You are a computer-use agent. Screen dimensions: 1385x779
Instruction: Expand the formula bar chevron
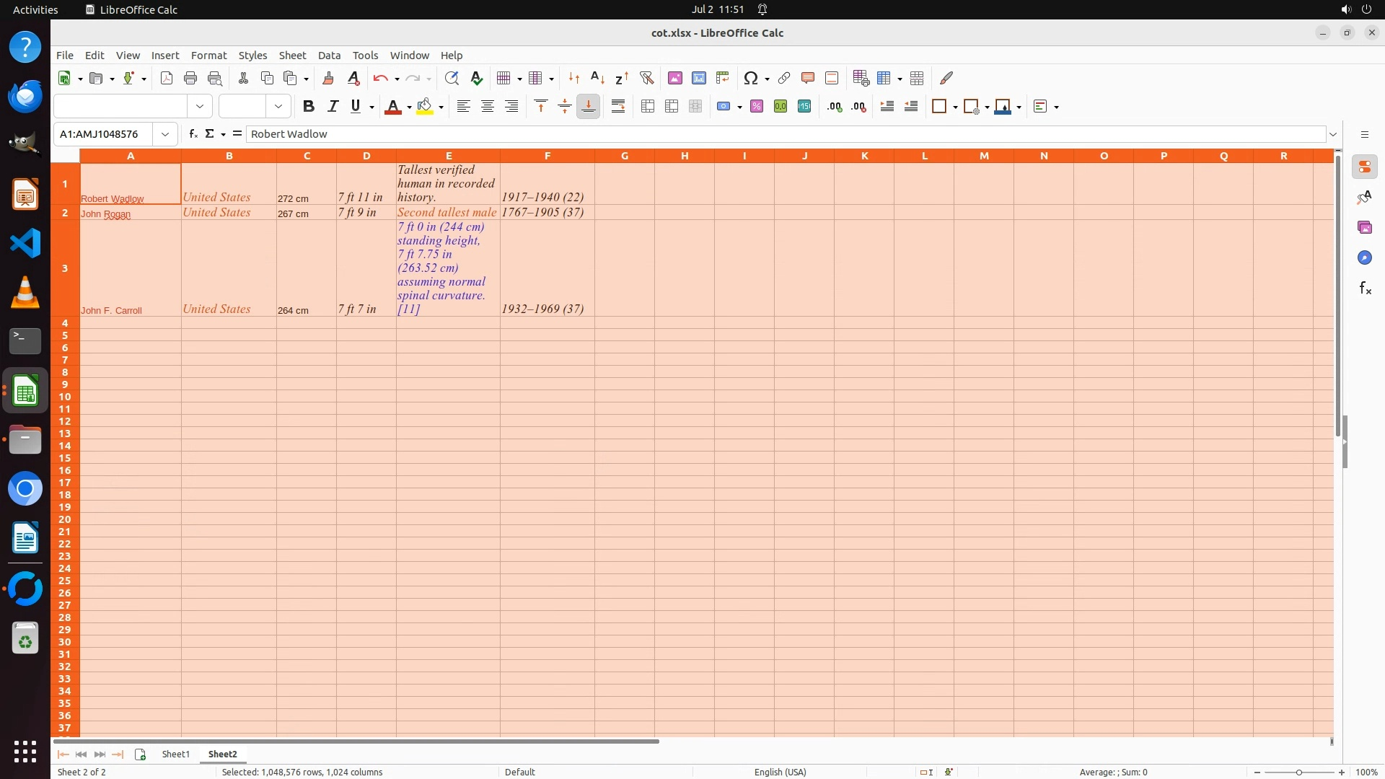(1333, 134)
